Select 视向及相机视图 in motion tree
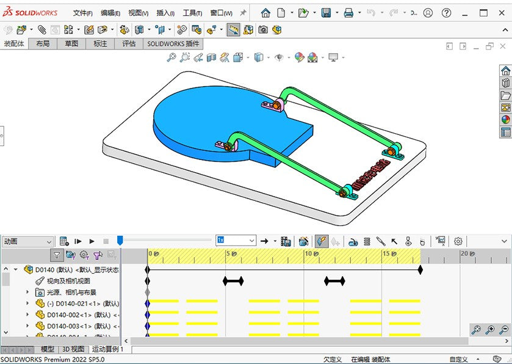 point(68,281)
